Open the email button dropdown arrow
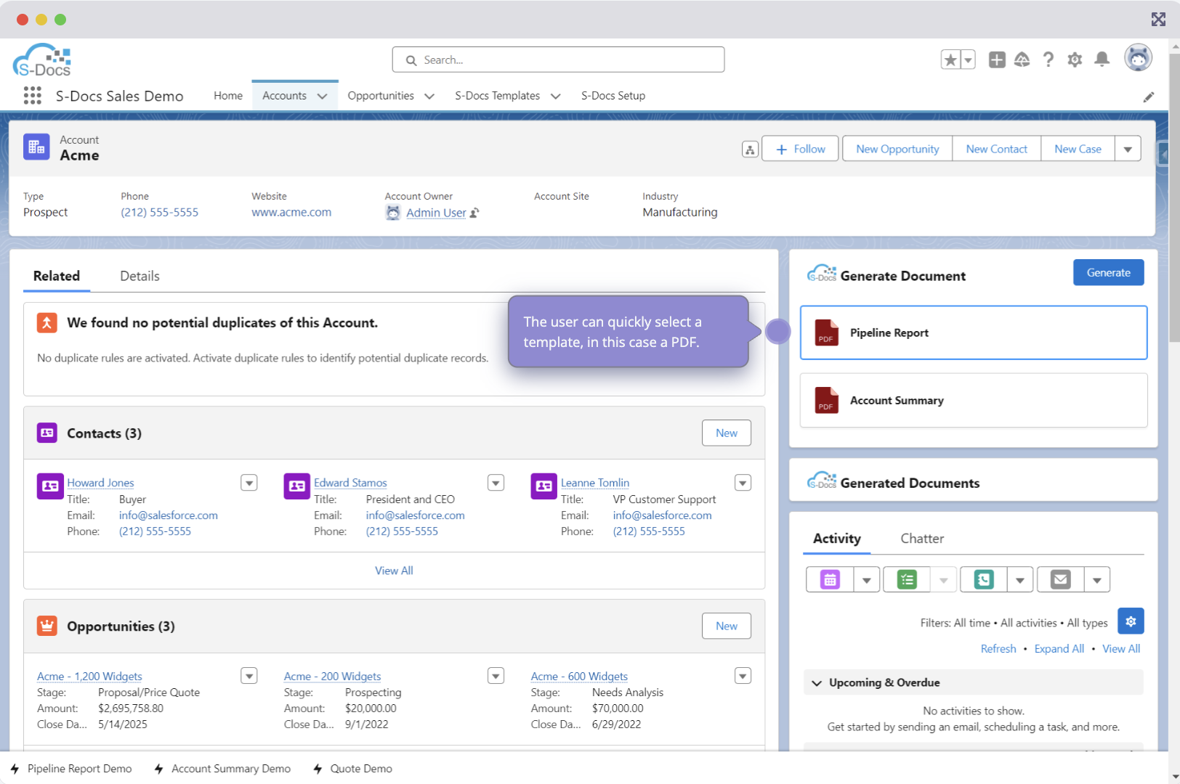The height and width of the screenshot is (784, 1180). pyautogui.click(x=1097, y=579)
